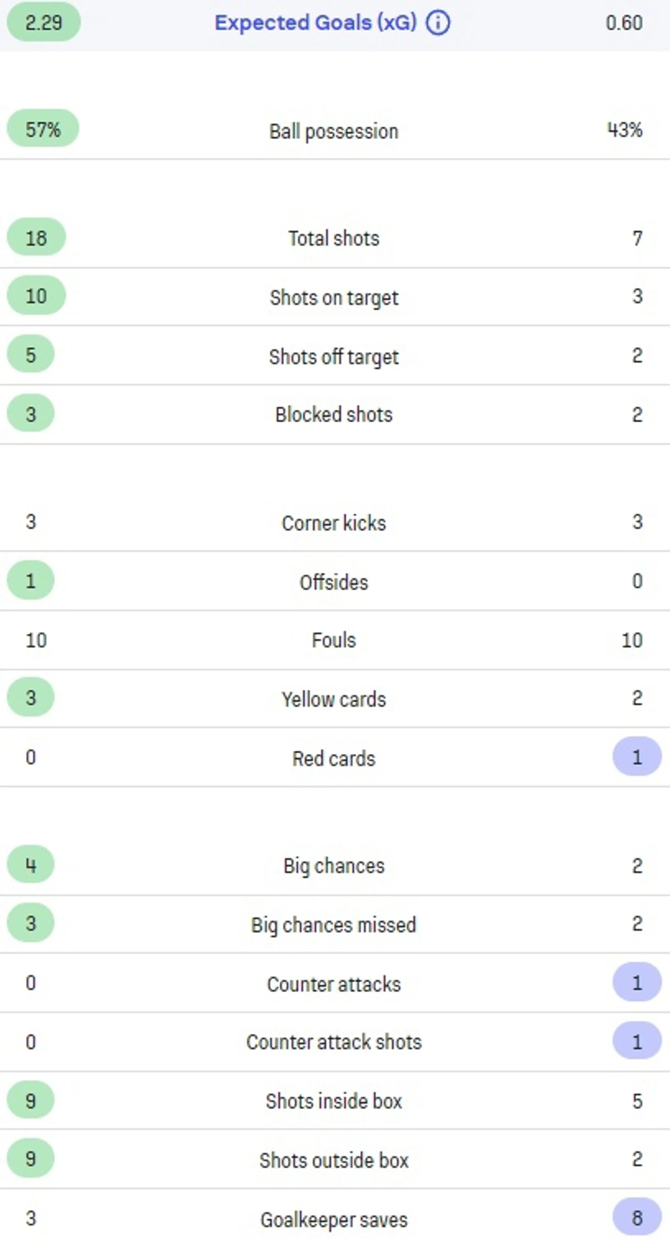This screenshot has width=670, height=1245.
Task: Click the Yellow cards label
Action: [x=334, y=699]
